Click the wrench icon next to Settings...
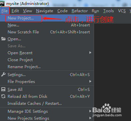131x121 pixels. (3, 74)
